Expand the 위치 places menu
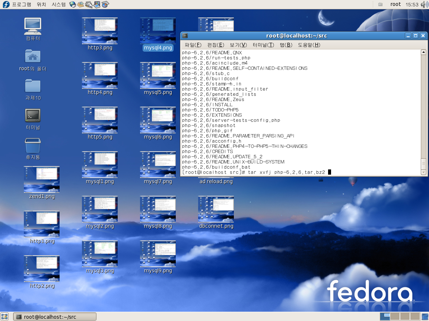The width and height of the screenshot is (429, 321). pos(41,4)
